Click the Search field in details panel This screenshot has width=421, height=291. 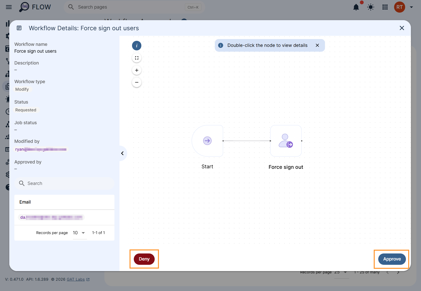pyautogui.click(x=64, y=183)
